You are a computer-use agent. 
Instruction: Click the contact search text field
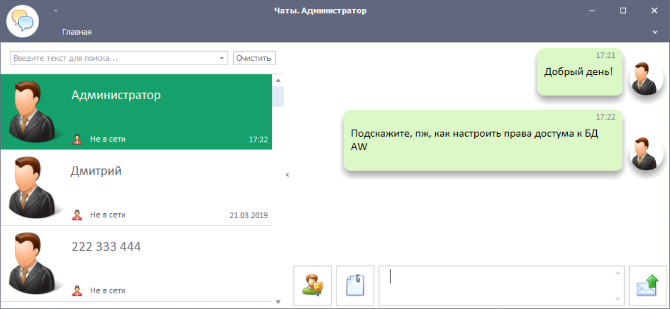pos(113,58)
